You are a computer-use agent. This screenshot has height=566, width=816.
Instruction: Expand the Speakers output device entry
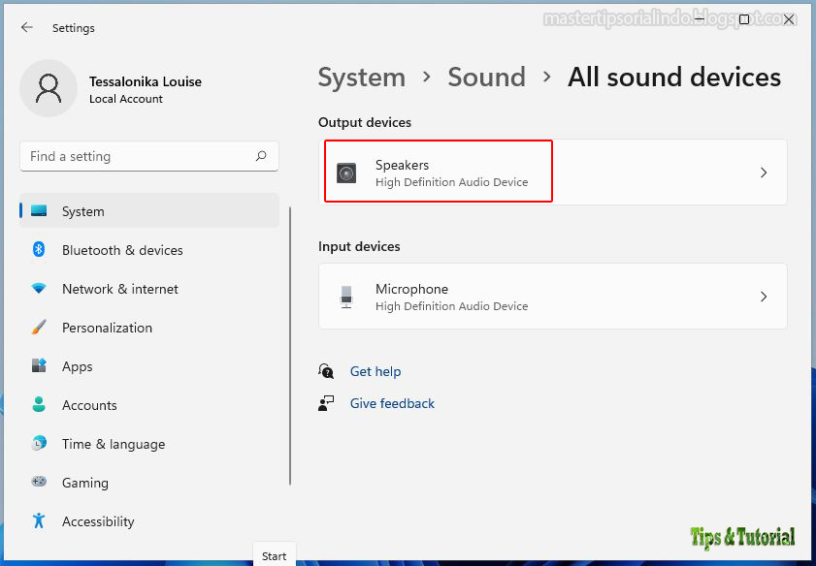coord(764,172)
